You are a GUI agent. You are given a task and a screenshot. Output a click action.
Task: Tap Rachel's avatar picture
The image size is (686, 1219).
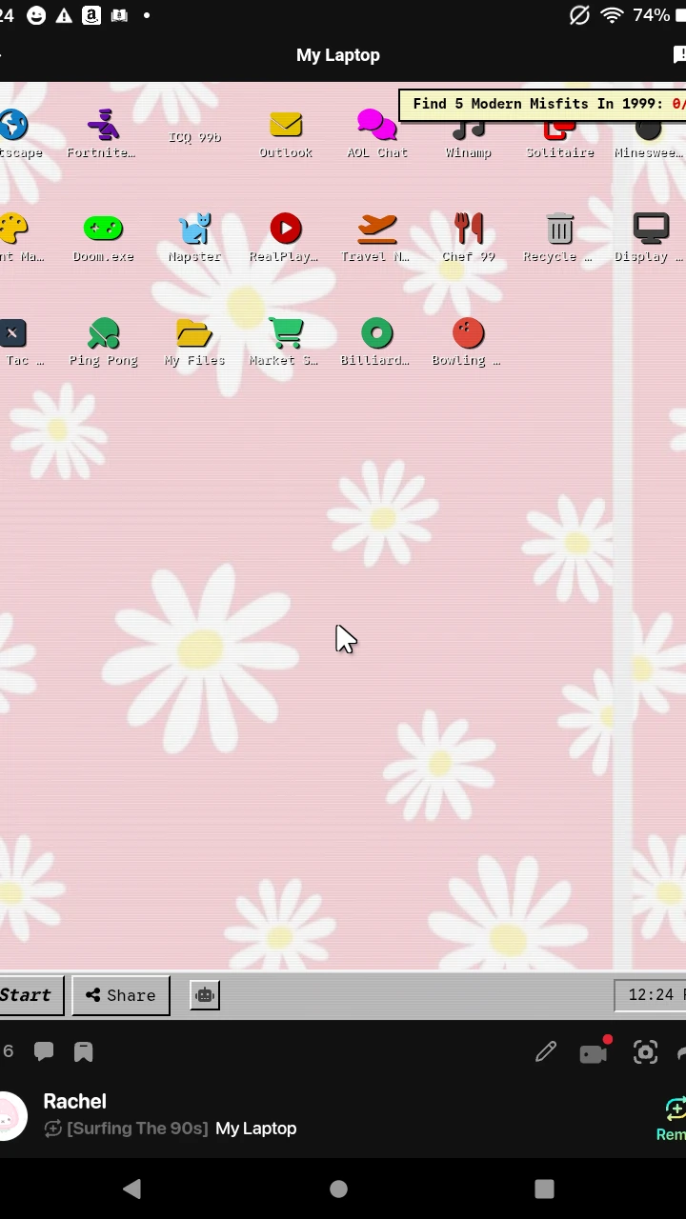(x=11, y=1116)
